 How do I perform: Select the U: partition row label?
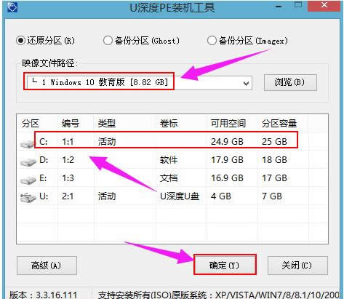[44, 196]
